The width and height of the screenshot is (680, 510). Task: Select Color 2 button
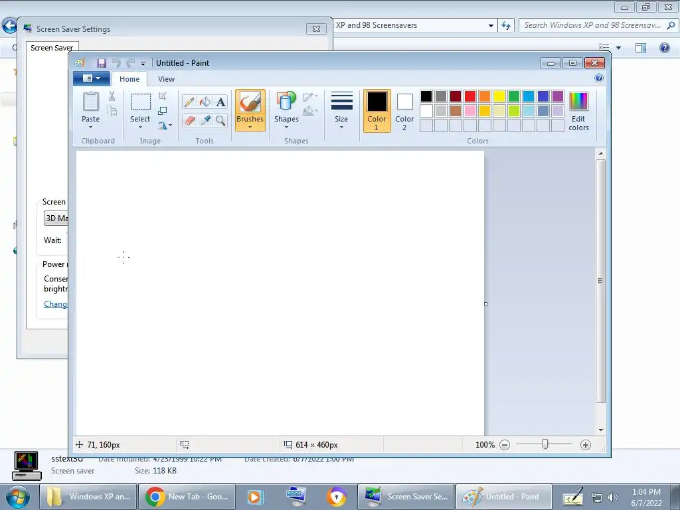click(x=404, y=111)
